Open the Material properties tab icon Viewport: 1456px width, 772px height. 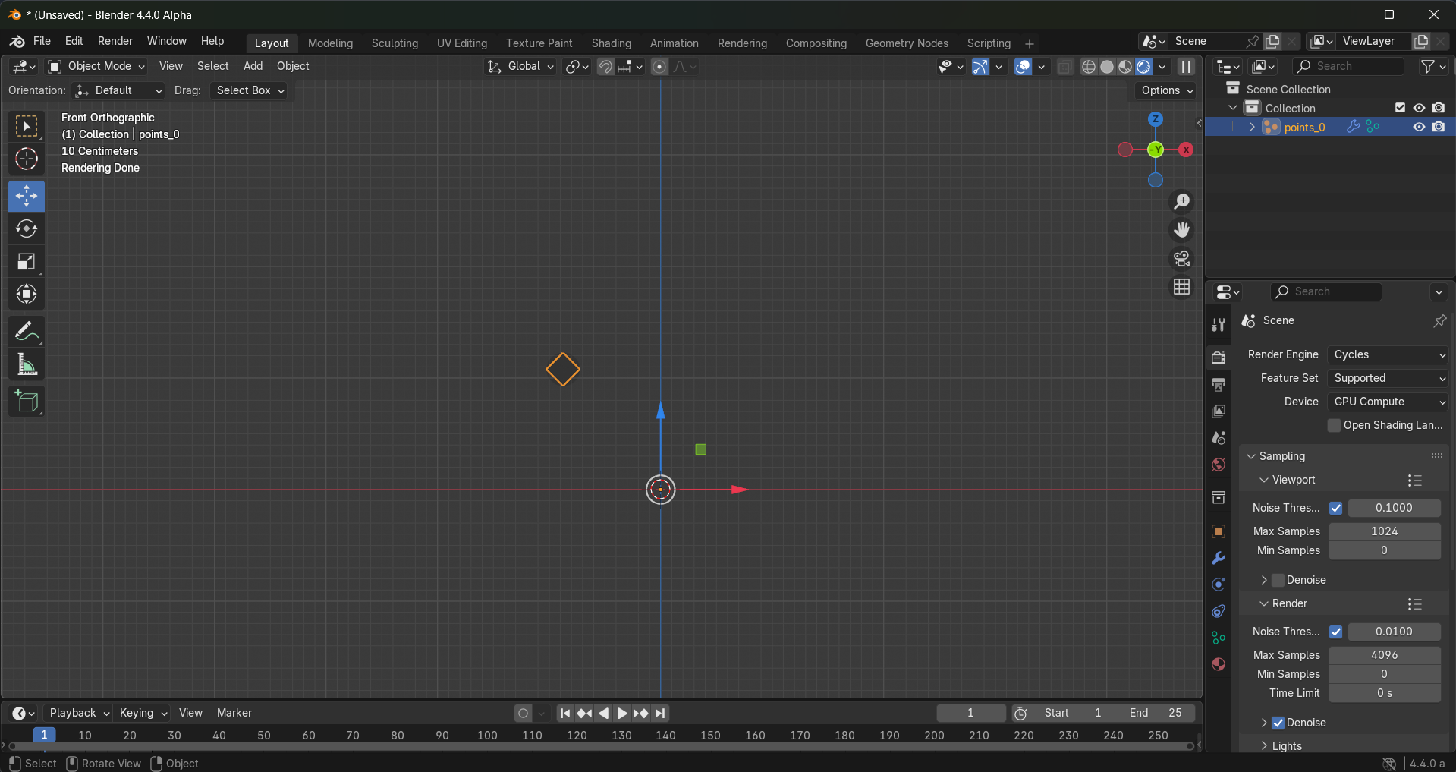tap(1219, 664)
